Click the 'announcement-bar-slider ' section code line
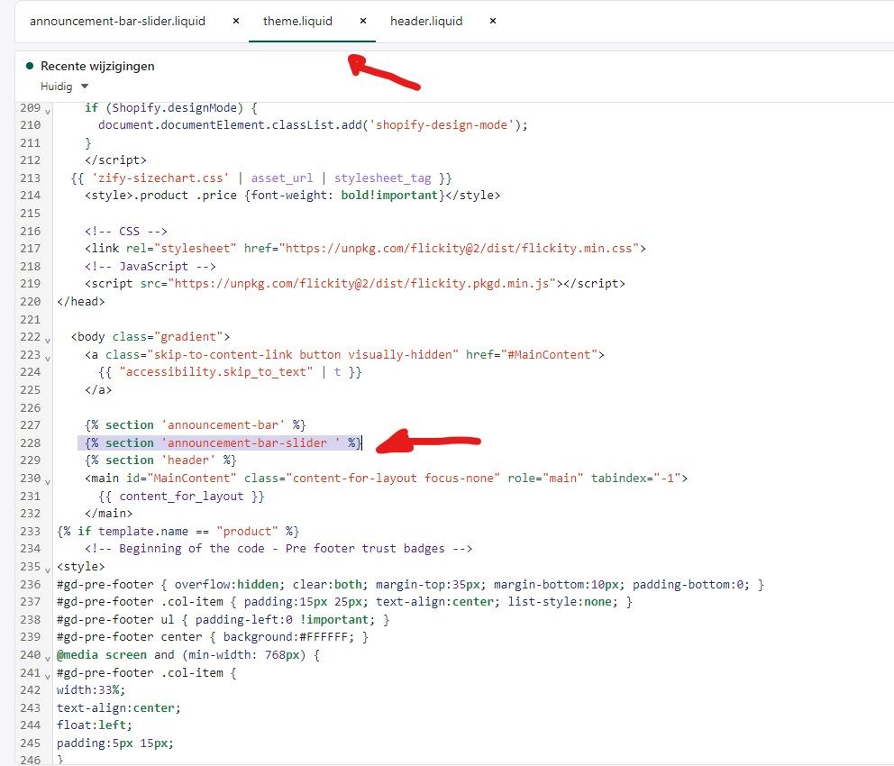 click(223, 442)
